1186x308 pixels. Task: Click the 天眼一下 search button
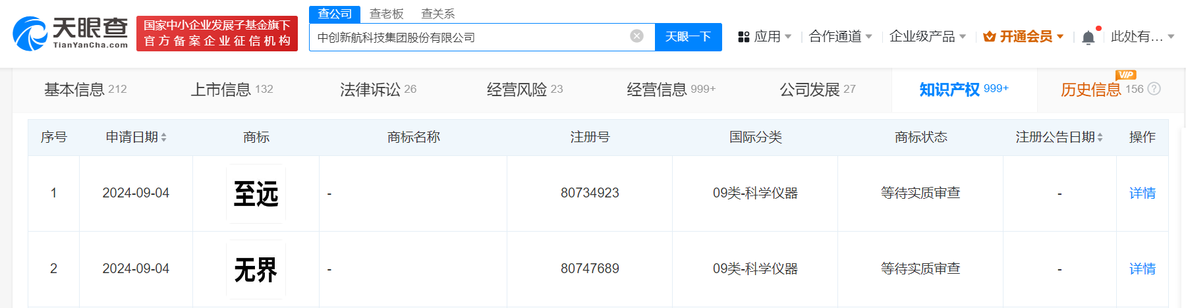click(x=688, y=37)
